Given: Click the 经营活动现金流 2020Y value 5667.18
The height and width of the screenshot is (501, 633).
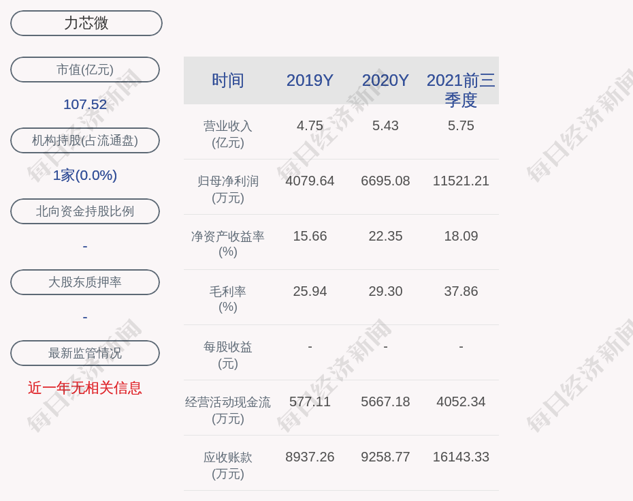Looking at the screenshot, I should 385,402.
